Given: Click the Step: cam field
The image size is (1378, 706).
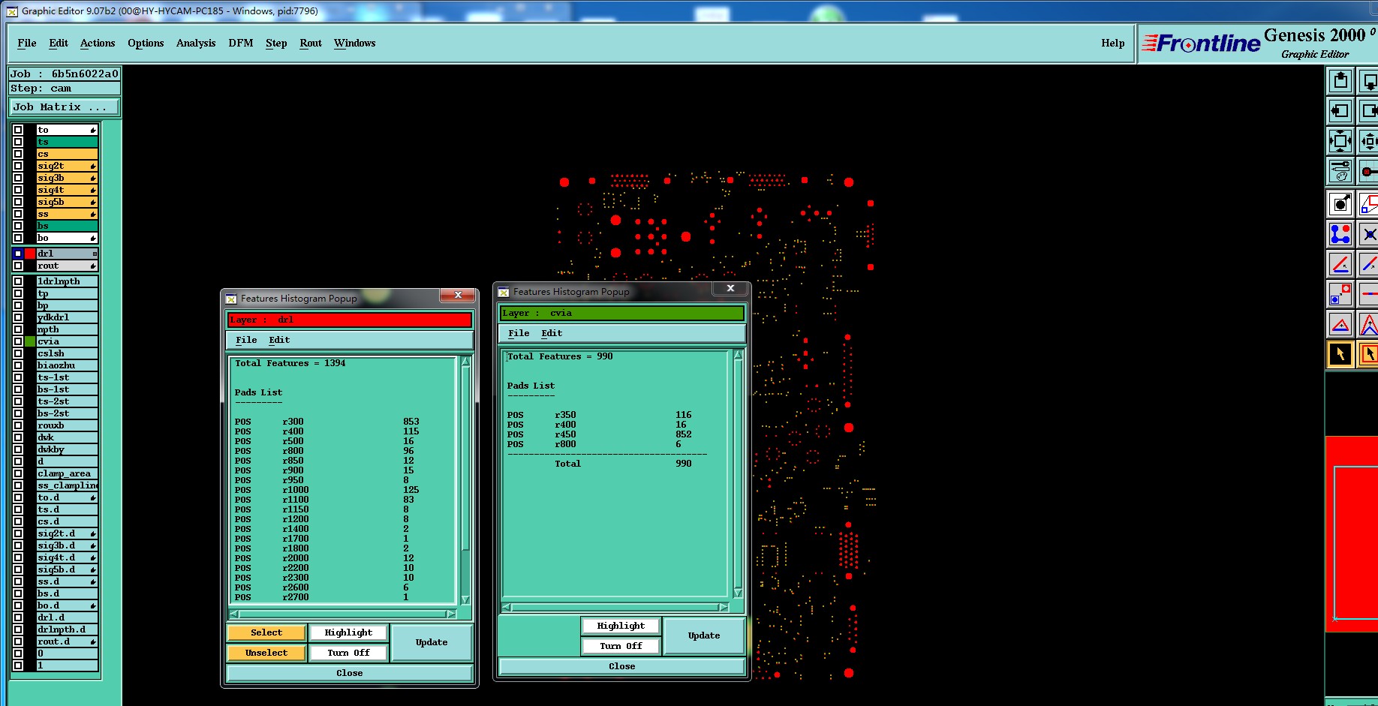Looking at the screenshot, I should [65, 89].
